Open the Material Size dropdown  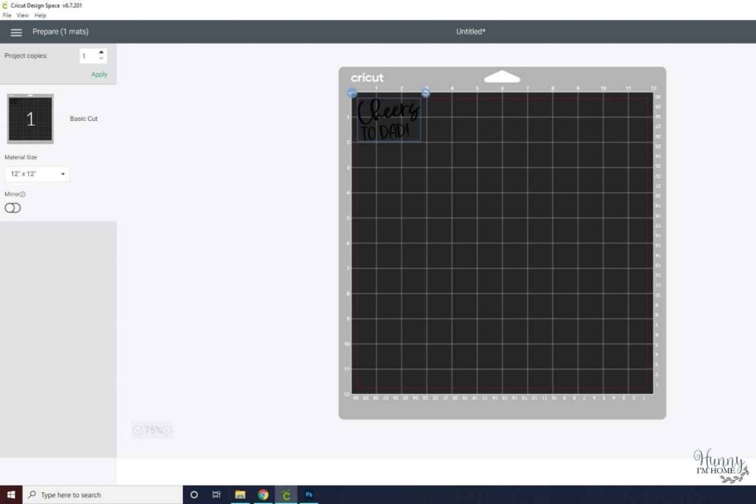pyautogui.click(x=37, y=174)
